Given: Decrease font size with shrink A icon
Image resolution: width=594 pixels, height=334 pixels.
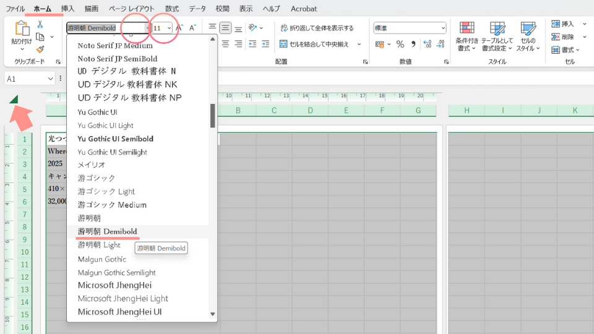Looking at the screenshot, I should click(193, 28).
